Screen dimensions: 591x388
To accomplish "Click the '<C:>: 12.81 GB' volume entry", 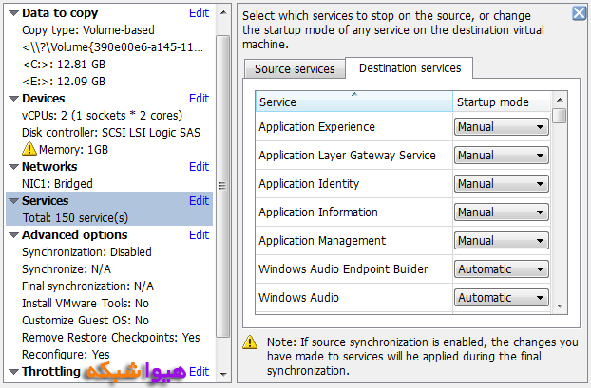I will tap(64, 65).
